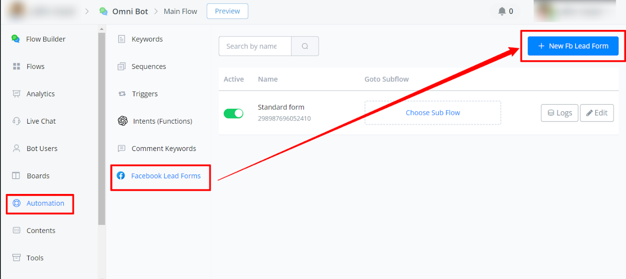This screenshot has width=626, height=279.
Task: Open the Facebook Lead Forms section
Action: point(166,176)
